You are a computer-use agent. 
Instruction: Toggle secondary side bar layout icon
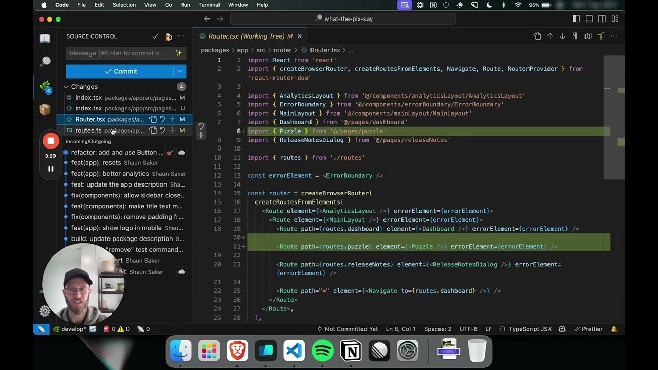point(602,19)
